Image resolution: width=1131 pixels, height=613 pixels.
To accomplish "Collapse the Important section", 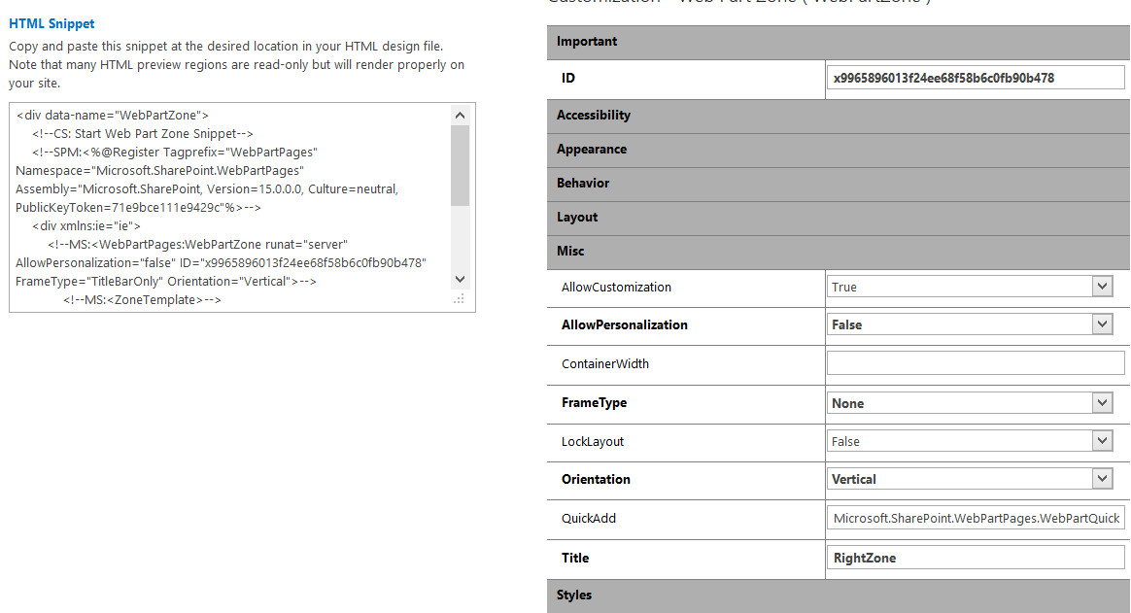I will coord(836,41).
